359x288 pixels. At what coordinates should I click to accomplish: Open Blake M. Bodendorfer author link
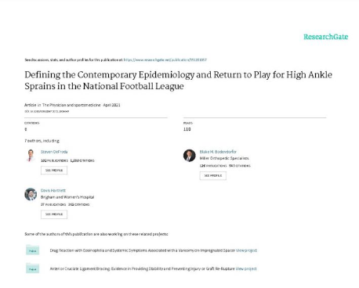click(x=218, y=152)
